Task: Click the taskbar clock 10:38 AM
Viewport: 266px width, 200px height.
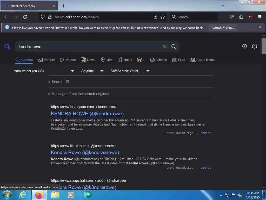Action: coord(253,193)
